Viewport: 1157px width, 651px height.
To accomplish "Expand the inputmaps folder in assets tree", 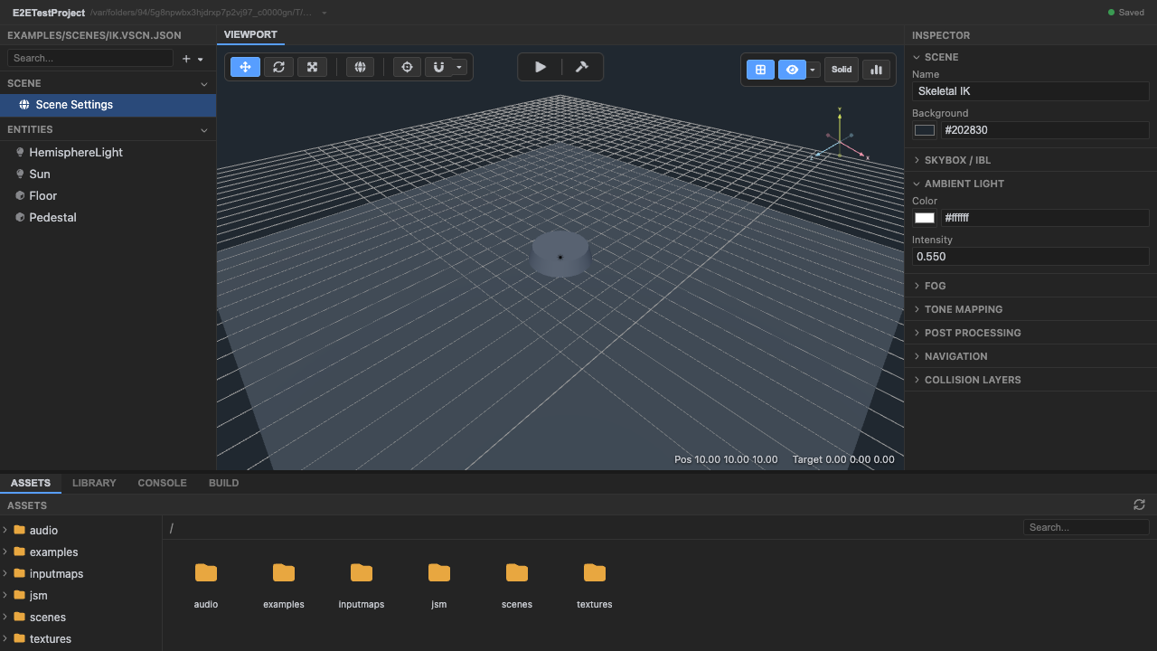I will (5, 573).
